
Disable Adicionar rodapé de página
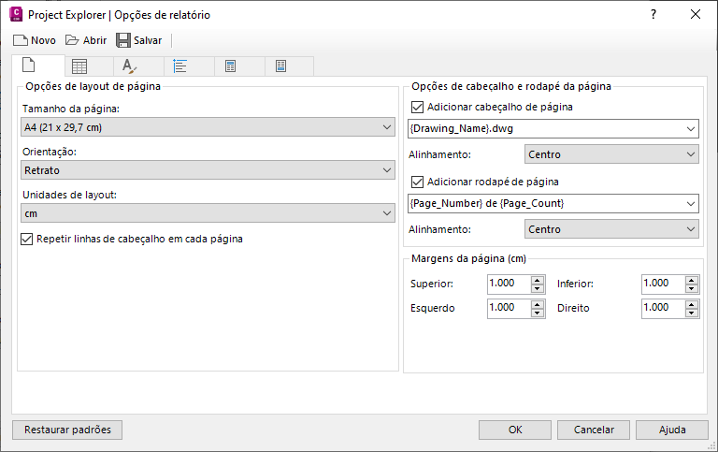417,182
